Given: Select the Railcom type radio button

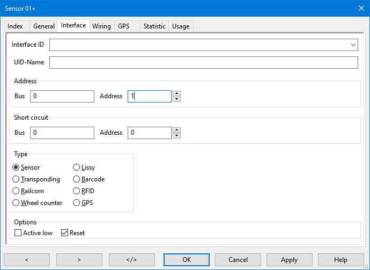Looking at the screenshot, I should (16, 191).
